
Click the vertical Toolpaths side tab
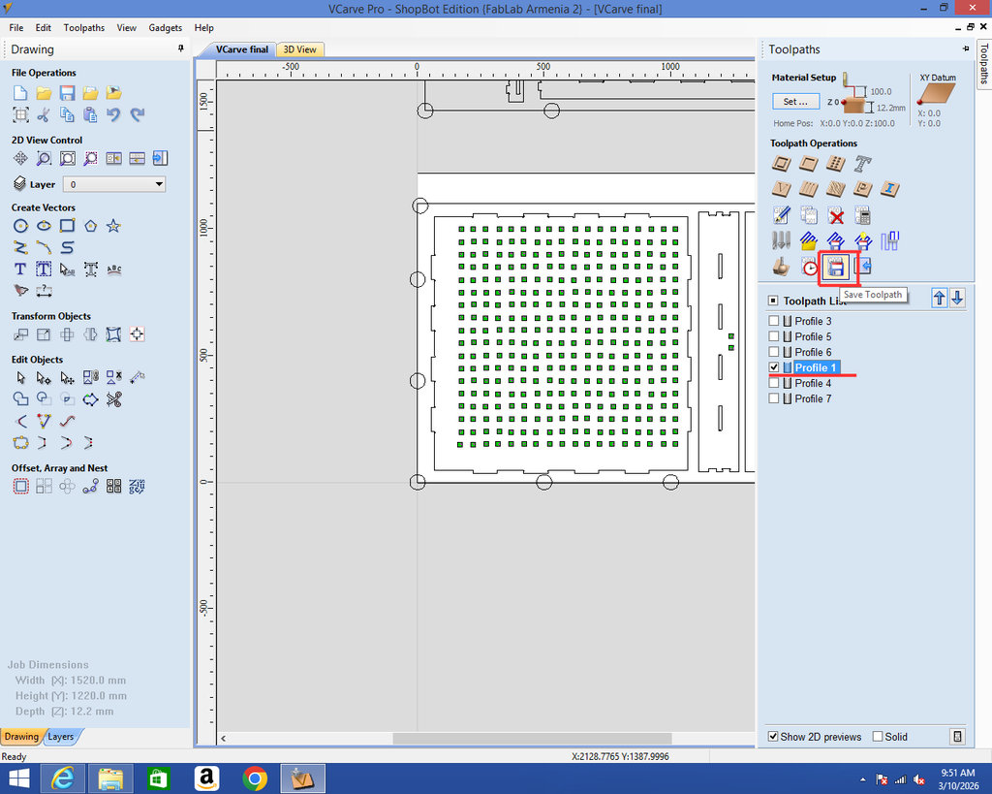(984, 63)
